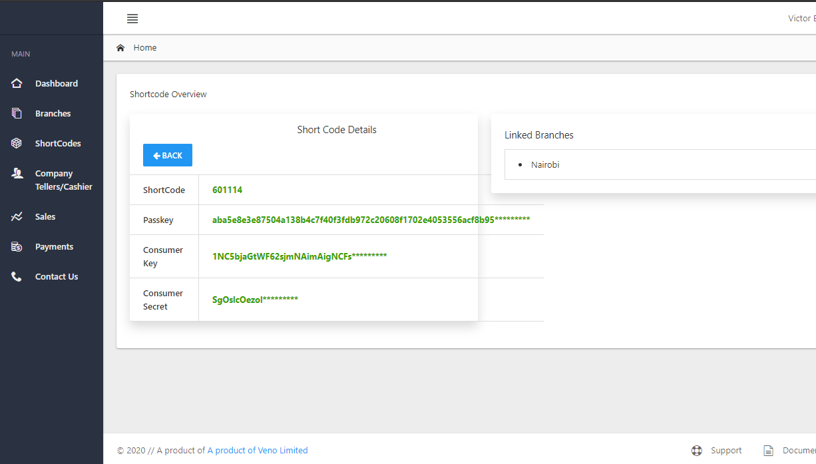Select the shortcode value 601114
This screenshot has height=464, width=816.
coord(228,190)
